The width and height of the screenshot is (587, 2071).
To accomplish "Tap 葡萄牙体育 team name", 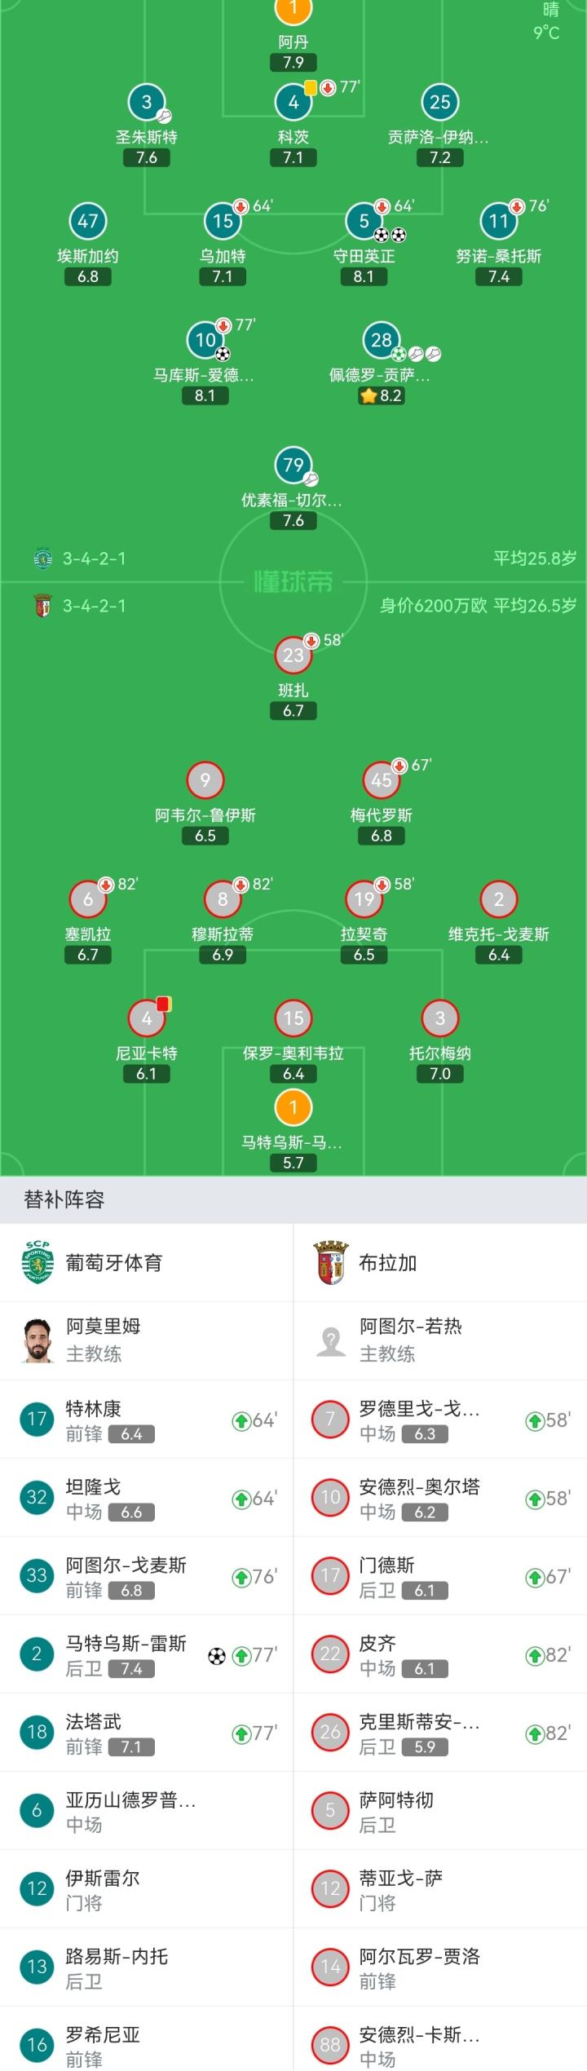I will tap(114, 1263).
